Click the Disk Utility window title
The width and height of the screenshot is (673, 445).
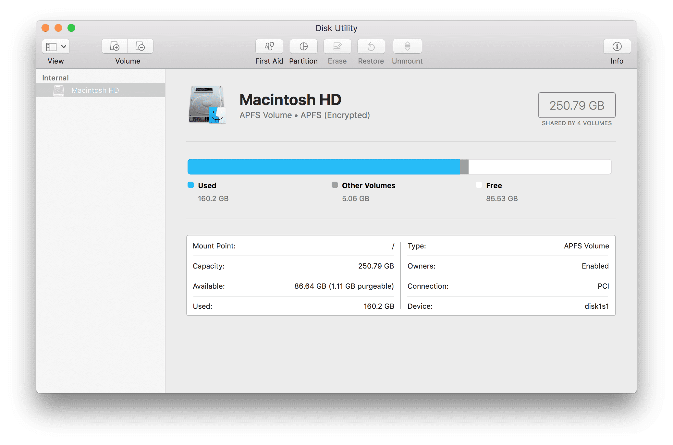[x=336, y=28]
